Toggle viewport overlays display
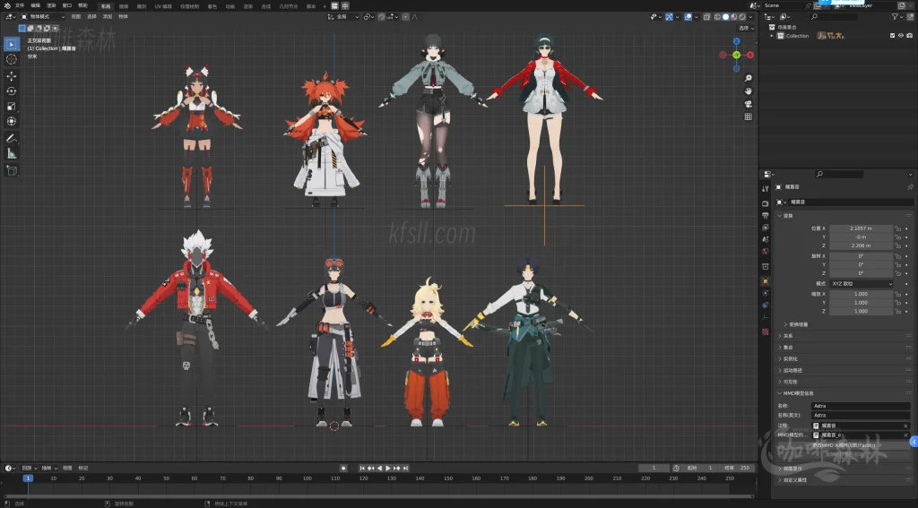Viewport: 918px width, 508px height. pyautogui.click(x=688, y=17)
